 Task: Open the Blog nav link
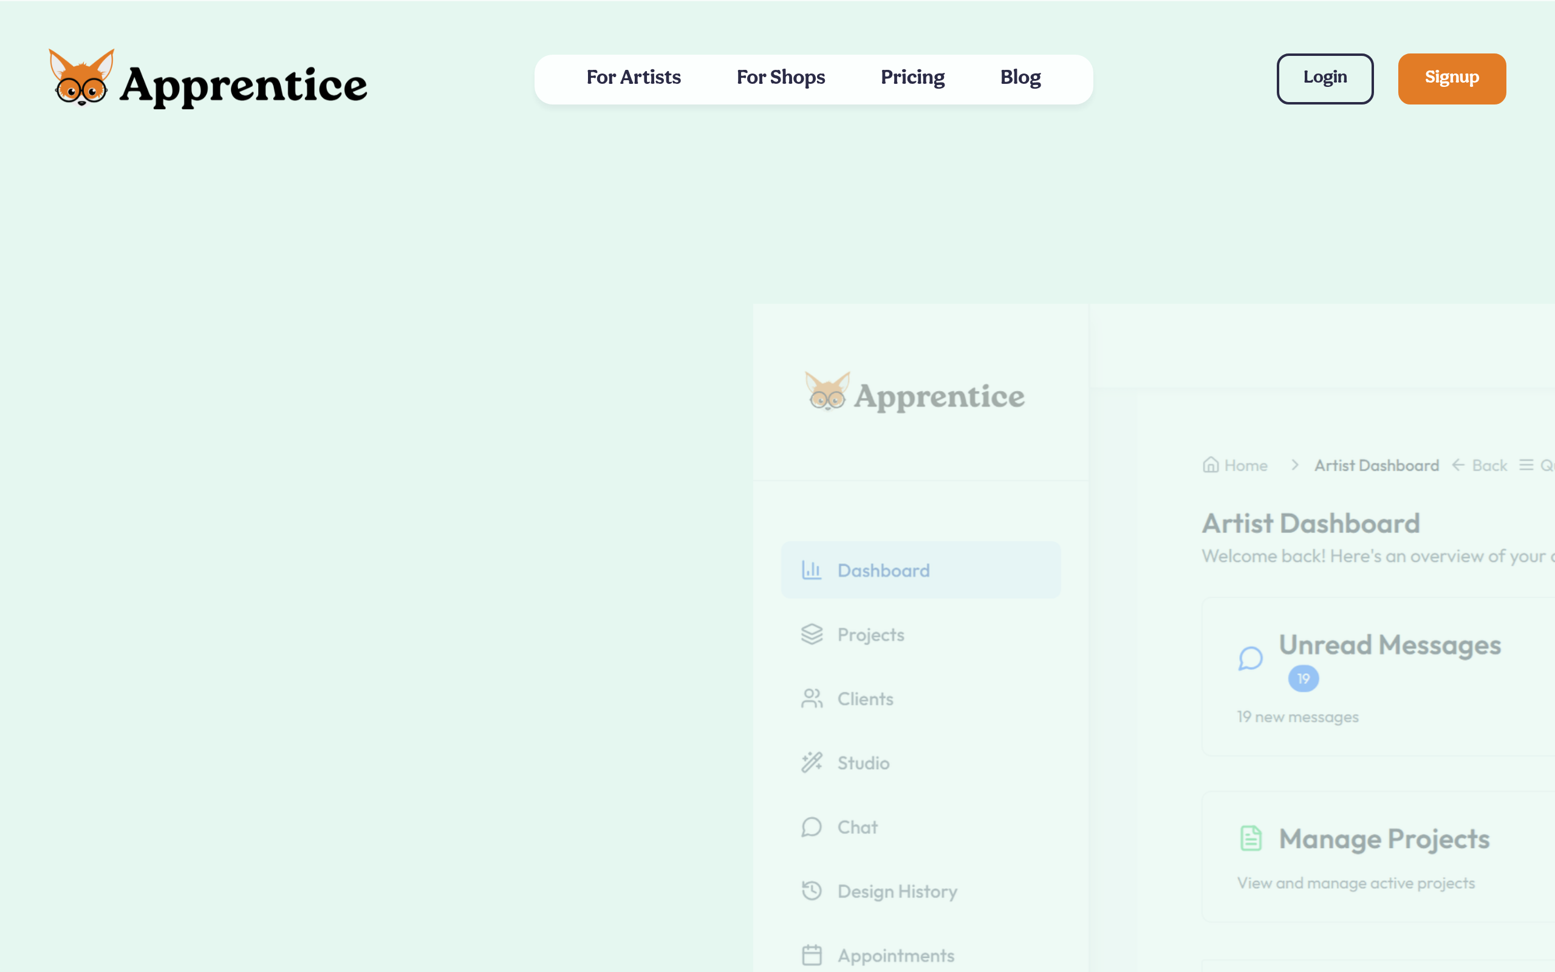[x=1020, y=78]
